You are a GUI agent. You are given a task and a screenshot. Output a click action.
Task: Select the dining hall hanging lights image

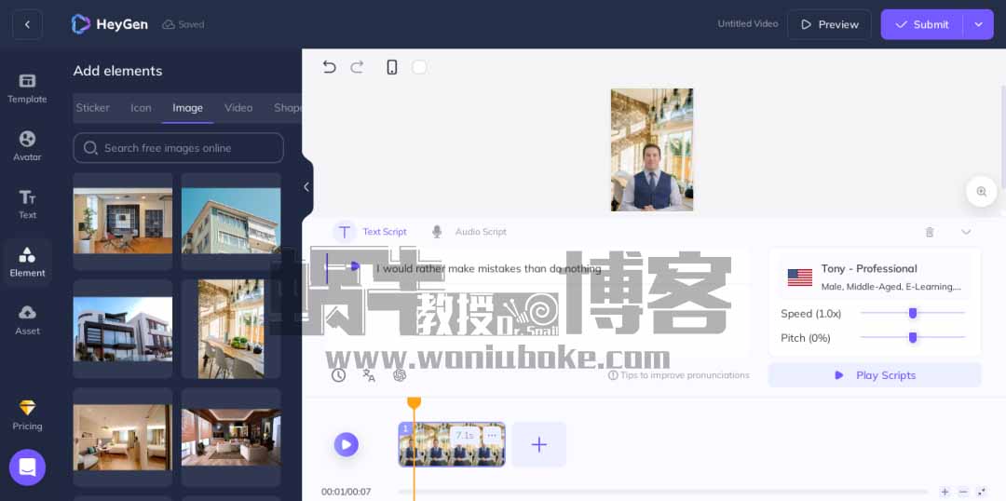click(x=231, y=329)
